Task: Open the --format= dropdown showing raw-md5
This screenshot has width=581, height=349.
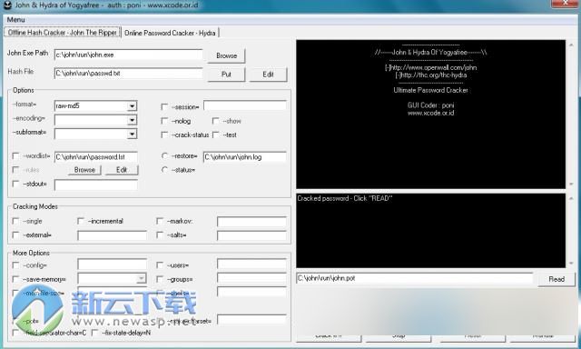Action: pyautogui.click(x=132, y=106)
